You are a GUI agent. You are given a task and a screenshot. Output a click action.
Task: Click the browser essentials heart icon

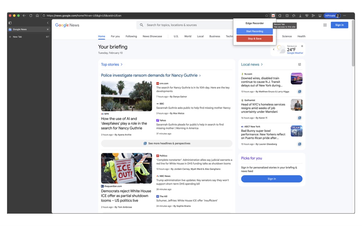(x=307, y=16)
